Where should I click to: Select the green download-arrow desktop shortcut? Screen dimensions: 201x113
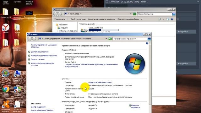(x=6, y=75)
